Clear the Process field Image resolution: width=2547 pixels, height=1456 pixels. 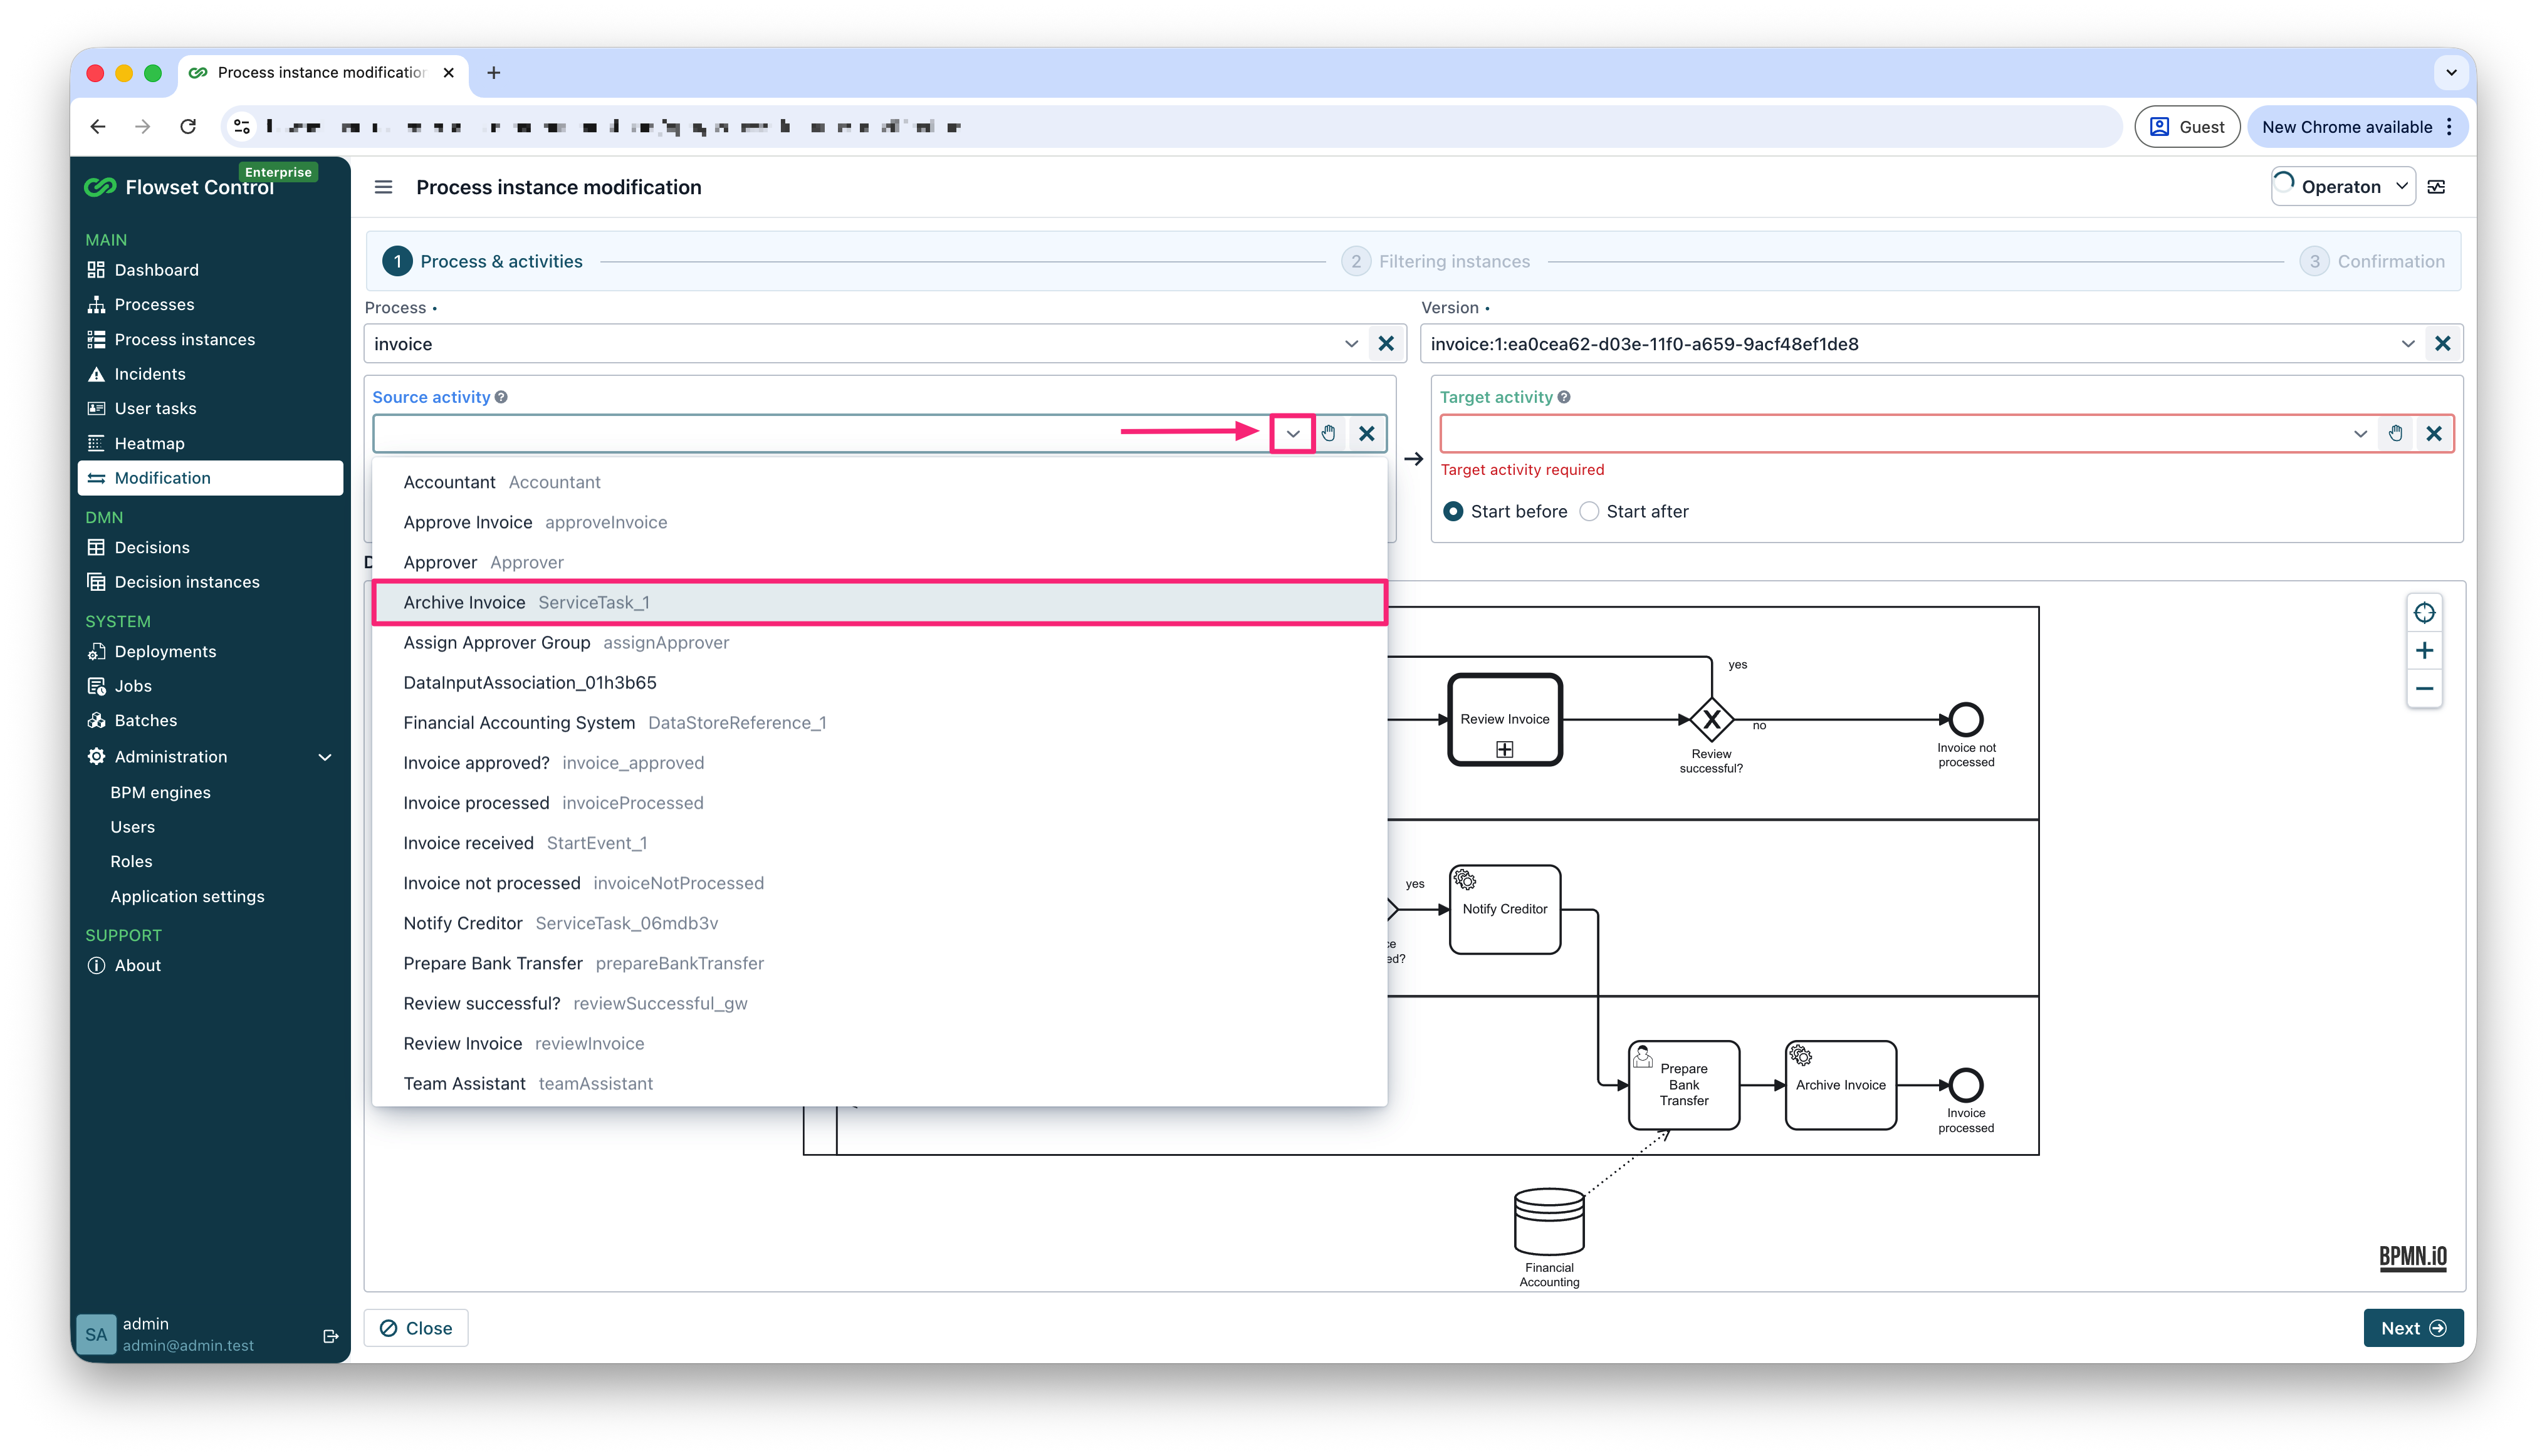(1386, 344)
